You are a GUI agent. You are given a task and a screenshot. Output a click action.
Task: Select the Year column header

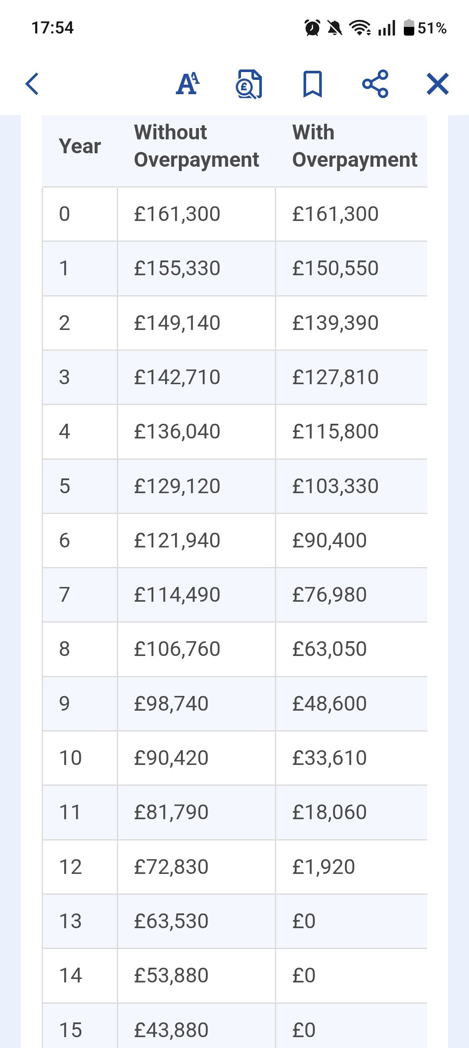click(x=80, y=146)
